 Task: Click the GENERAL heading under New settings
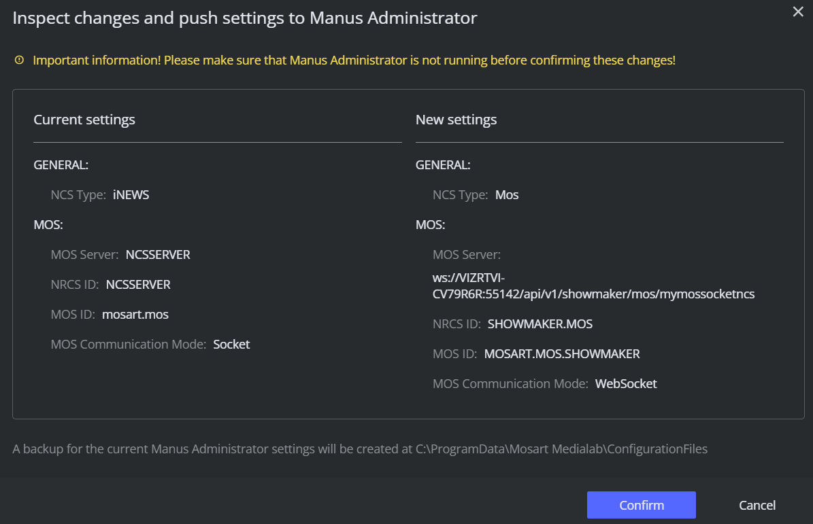tap(443, 165)
